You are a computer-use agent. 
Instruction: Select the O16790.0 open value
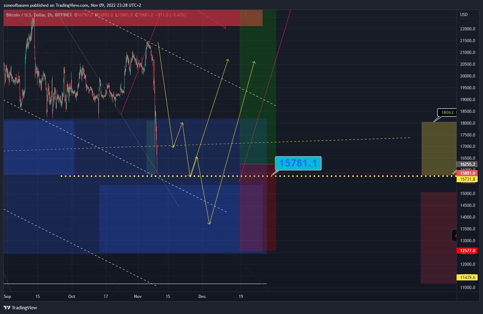[x=84, y=15]
